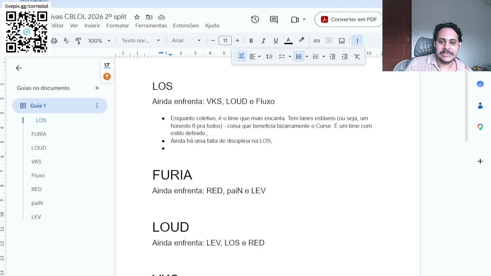
Task: Jump to Fluxo heading in outline
Action: click(38, 176)
